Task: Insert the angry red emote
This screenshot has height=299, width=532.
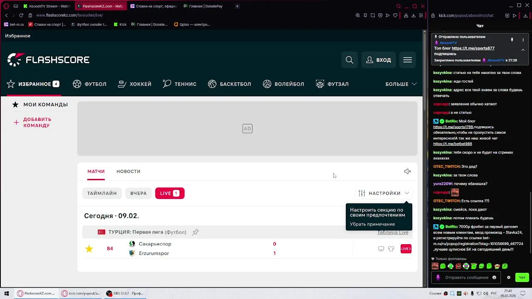Action: coord(458,266)
